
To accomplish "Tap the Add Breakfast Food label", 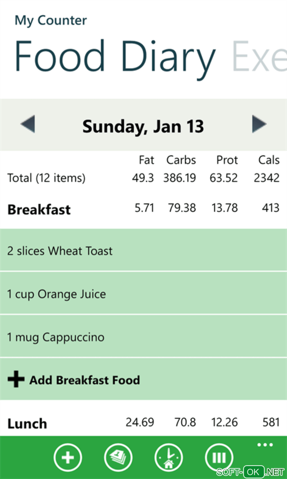I will tap(85, 380).
